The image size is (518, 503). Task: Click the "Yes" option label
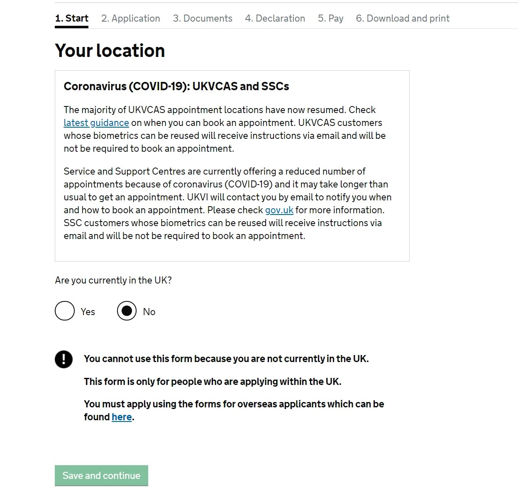click(x=88, y=311)
